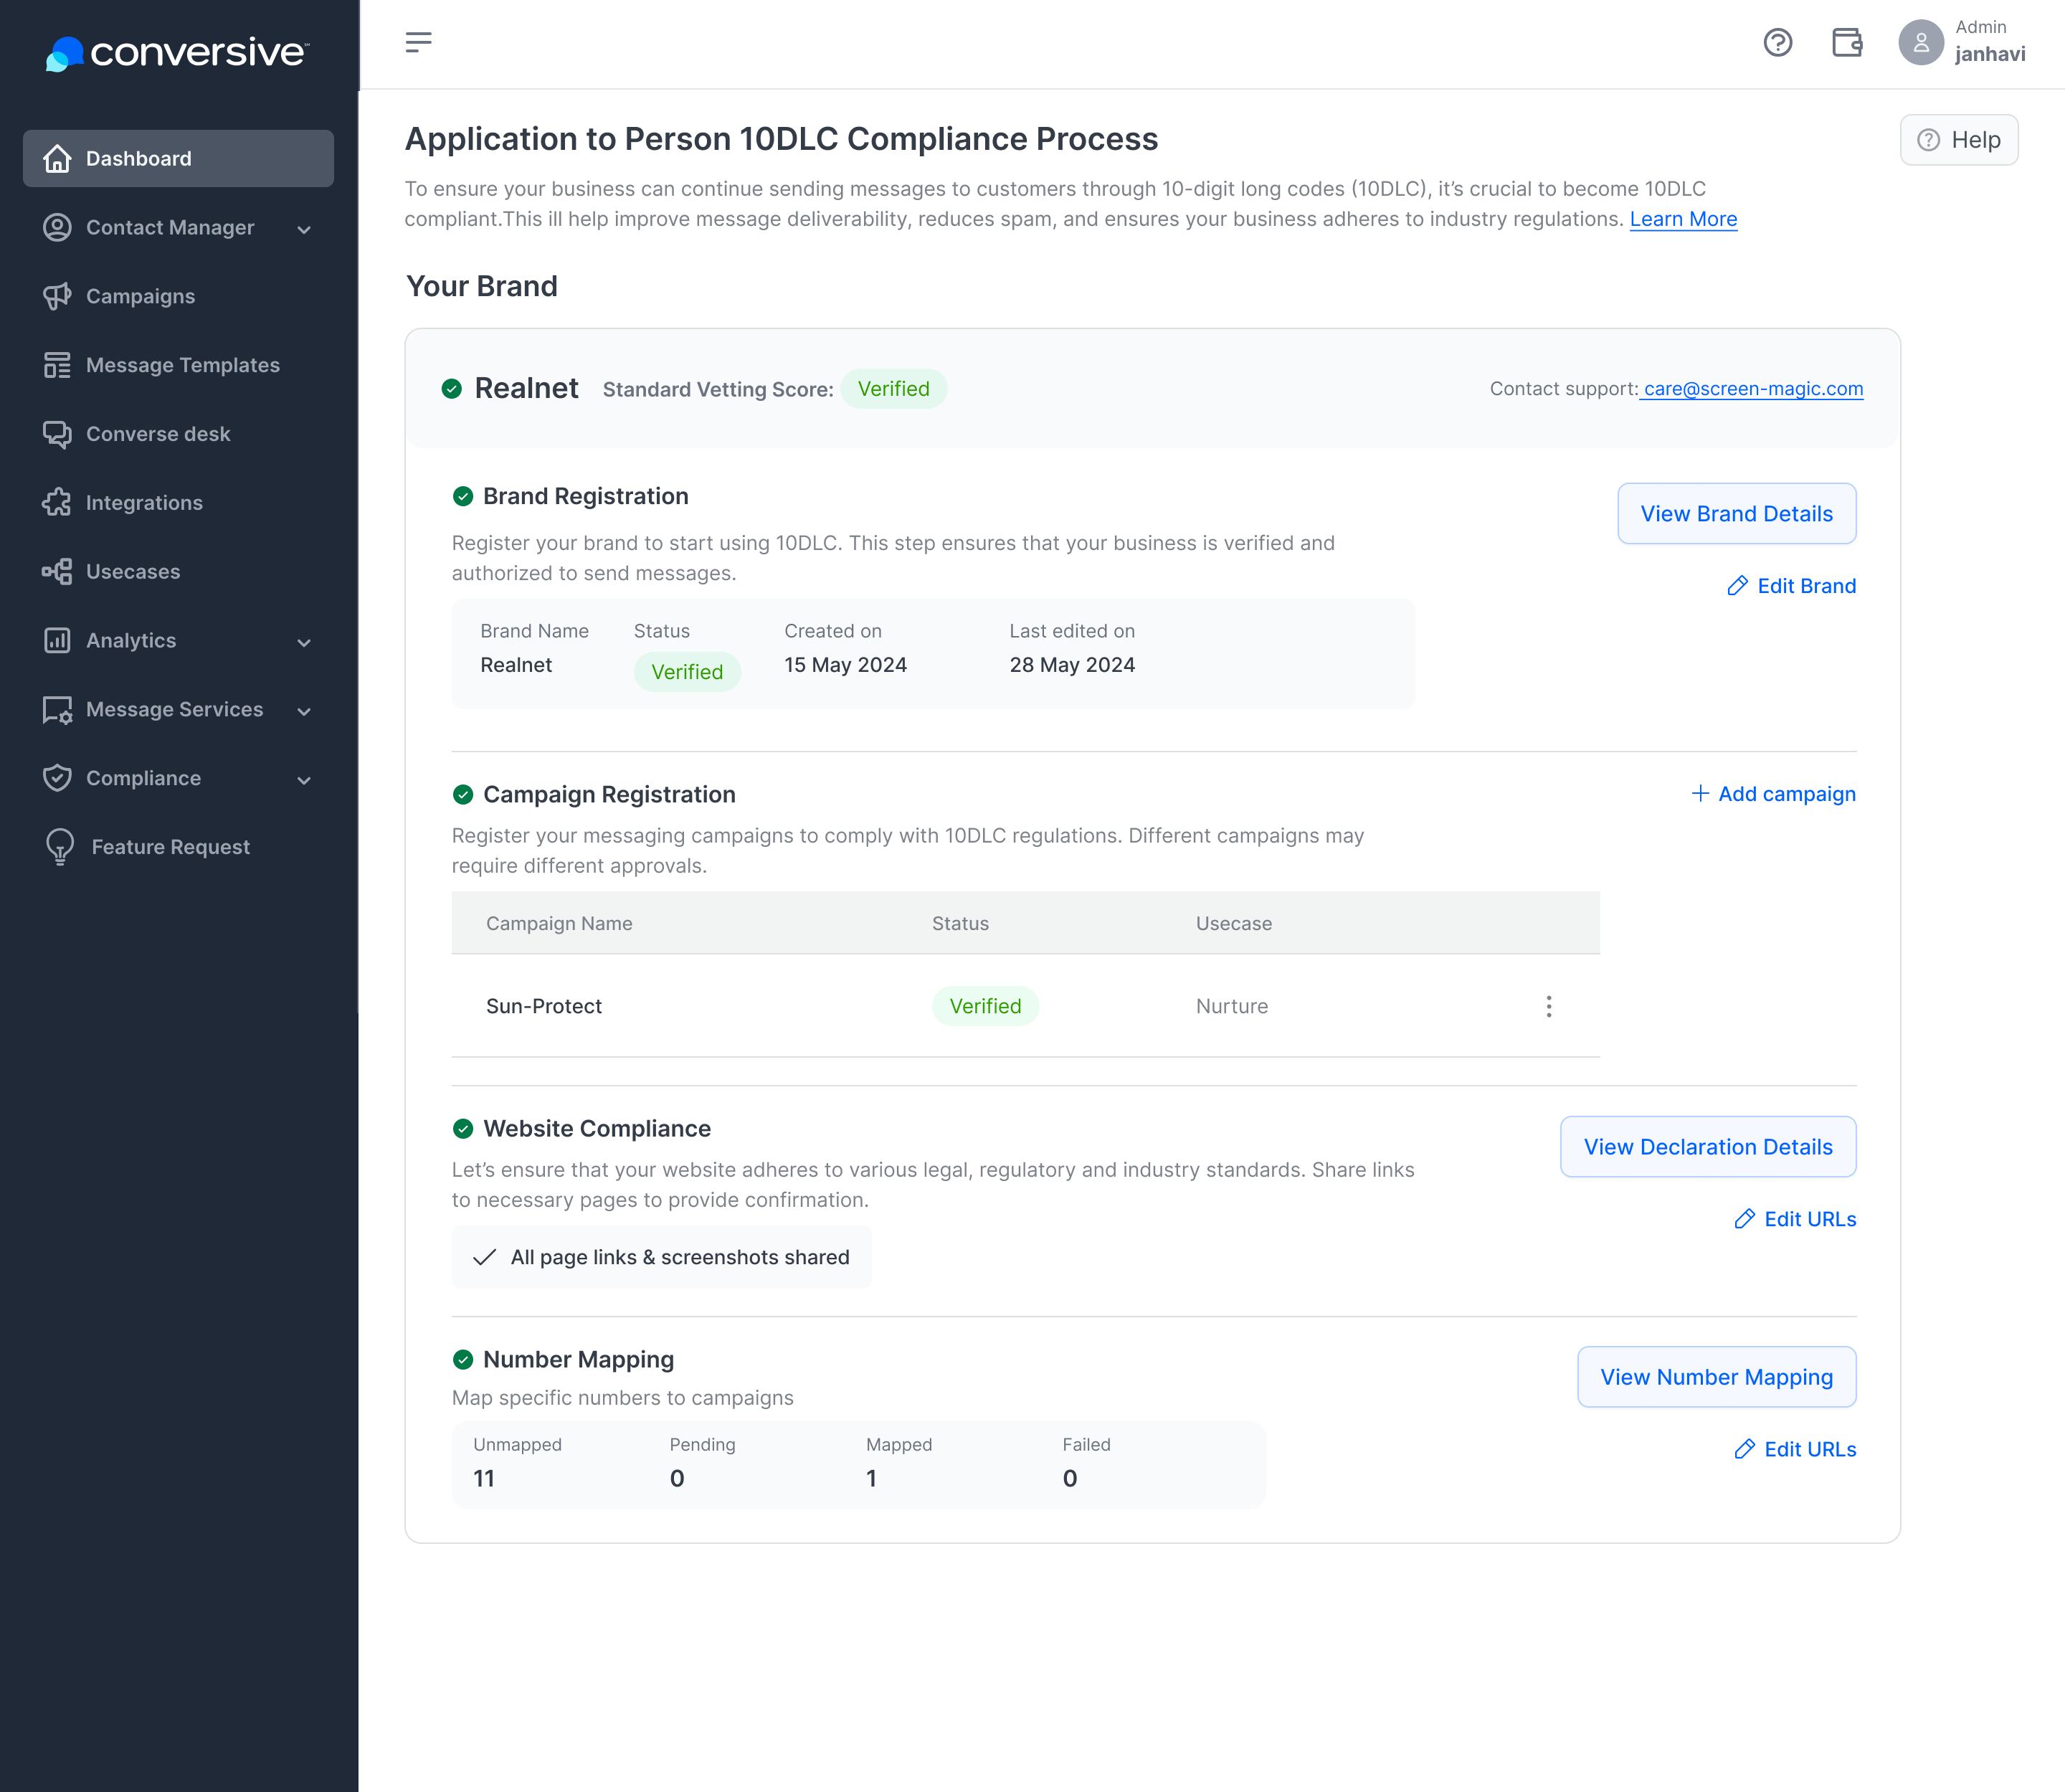Viewport: 2065px width, 1792px height.
Task: Click the Converse desk chat icon
Action: click(57, 434)
